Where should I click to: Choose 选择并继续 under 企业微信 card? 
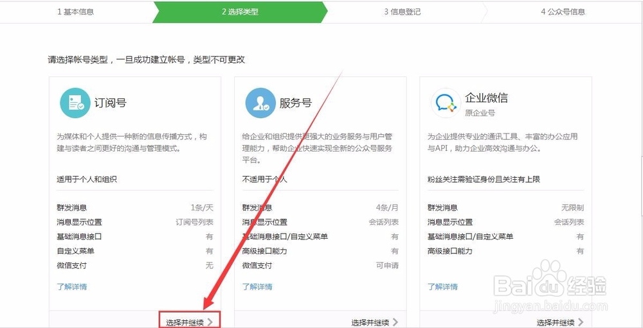click(x=560, y=323)
